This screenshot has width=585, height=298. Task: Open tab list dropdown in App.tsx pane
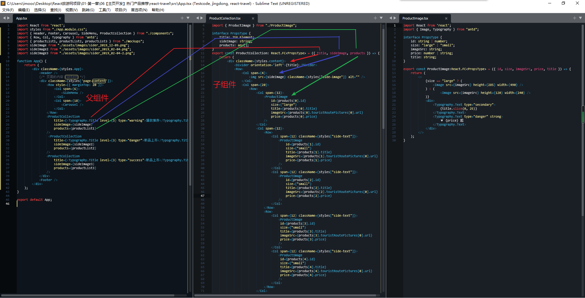click(188, 18)
